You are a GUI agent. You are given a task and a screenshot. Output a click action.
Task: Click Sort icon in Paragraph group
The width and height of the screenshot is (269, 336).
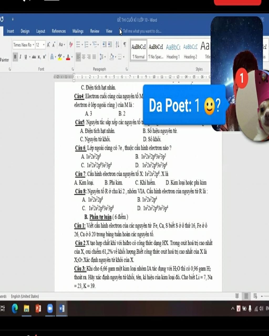click(x=117, y=45)
